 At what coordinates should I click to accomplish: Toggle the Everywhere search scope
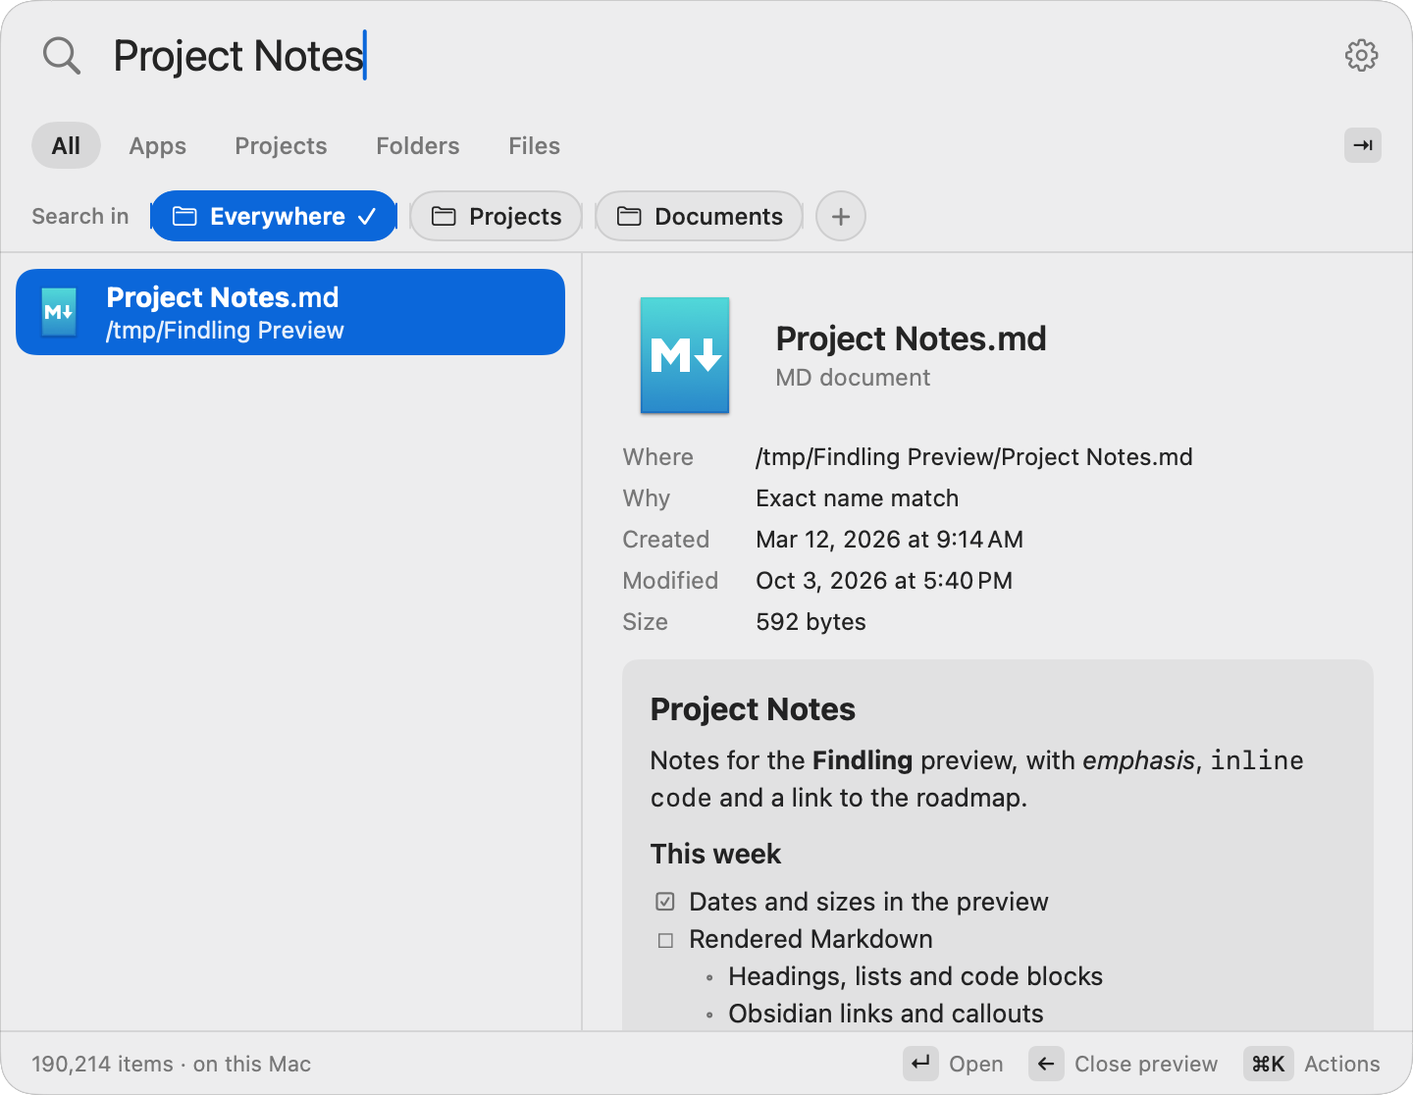click(274, 216)
